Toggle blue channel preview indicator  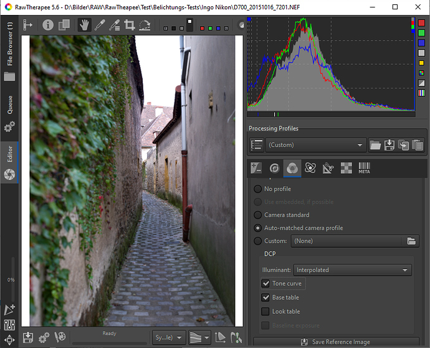218,28
